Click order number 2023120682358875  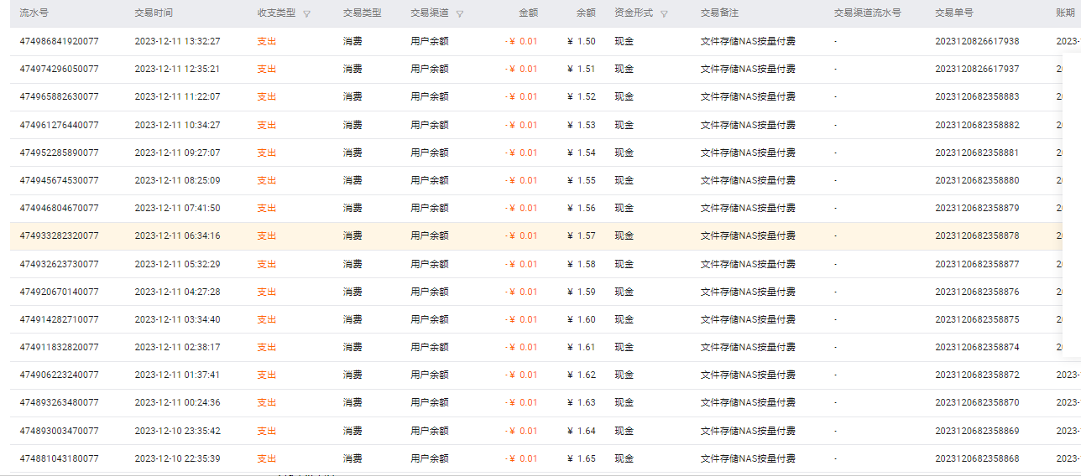point(977,320)
